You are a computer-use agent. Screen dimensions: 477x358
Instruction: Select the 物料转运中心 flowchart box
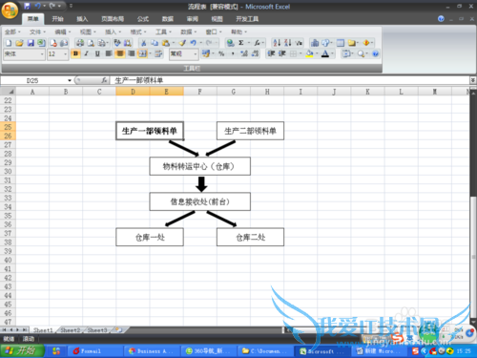tap(200, 166)
